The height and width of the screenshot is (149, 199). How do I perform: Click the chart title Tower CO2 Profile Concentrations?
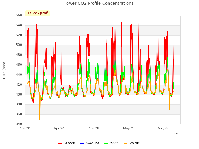[99, 3]
